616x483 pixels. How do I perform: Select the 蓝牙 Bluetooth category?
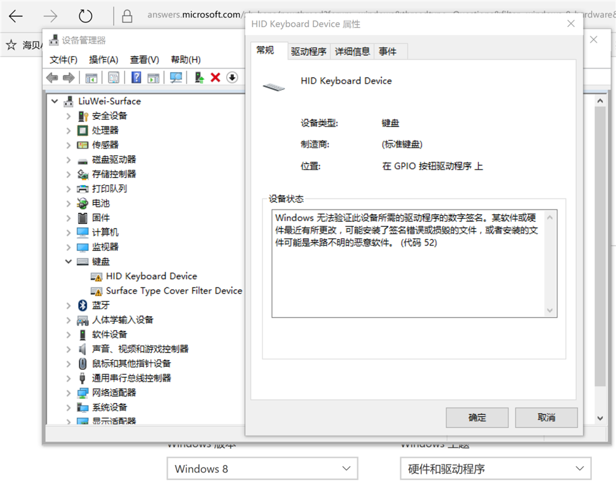[x=100, y=306]
